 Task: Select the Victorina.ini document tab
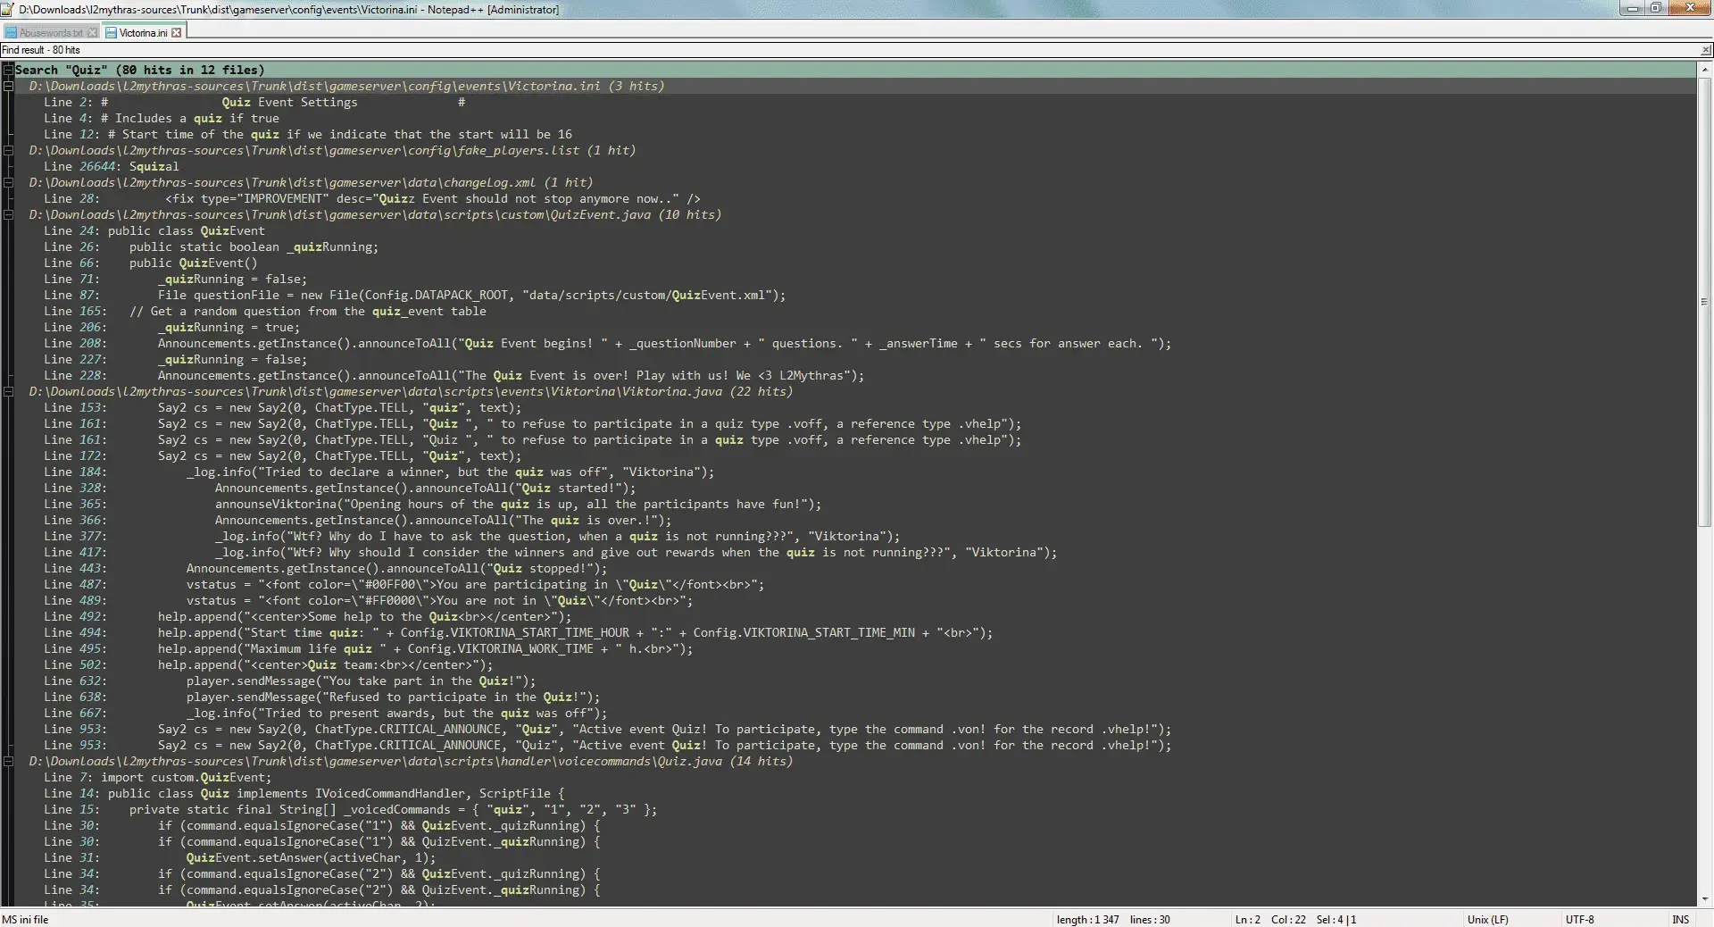143,33
